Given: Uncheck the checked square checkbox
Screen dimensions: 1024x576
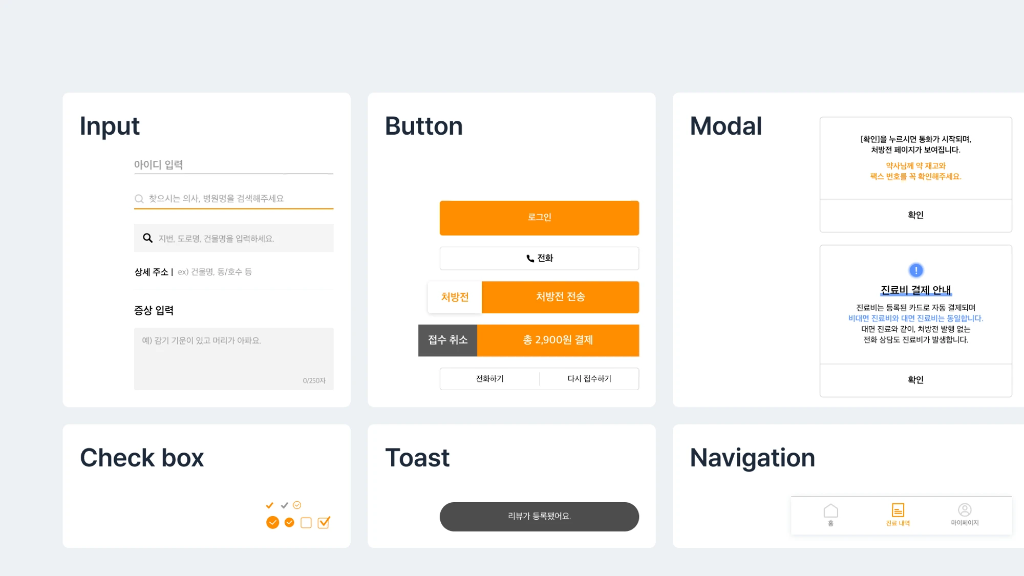Looking at the screenshot, I should click(324, 522).
